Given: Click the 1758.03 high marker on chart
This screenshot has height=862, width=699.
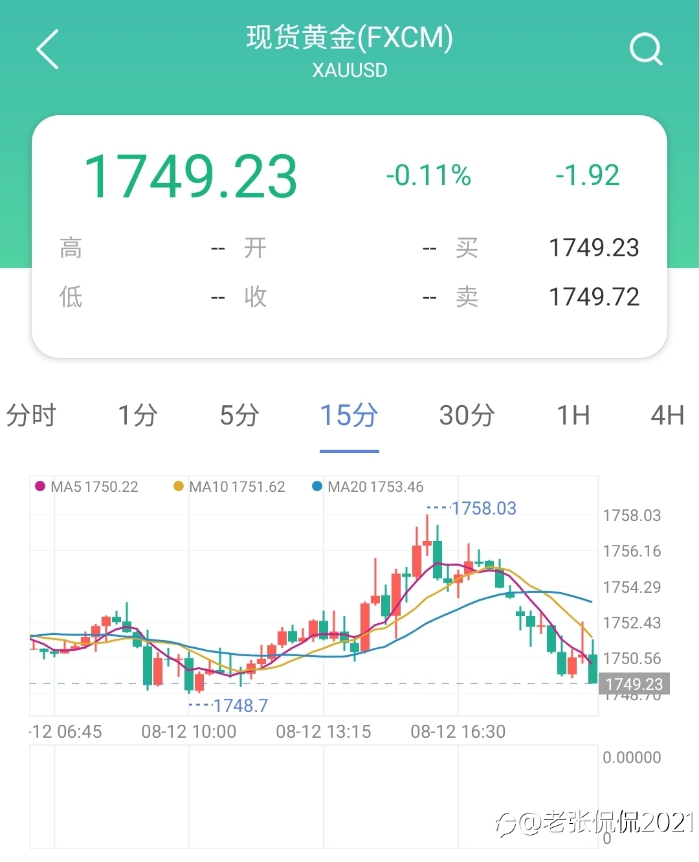Looking at the screenshot, I should [x=483, y=509].
